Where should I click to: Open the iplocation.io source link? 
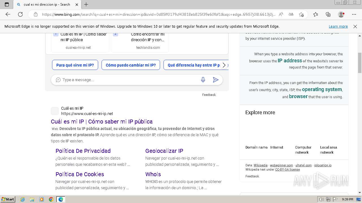pos(323,165)
